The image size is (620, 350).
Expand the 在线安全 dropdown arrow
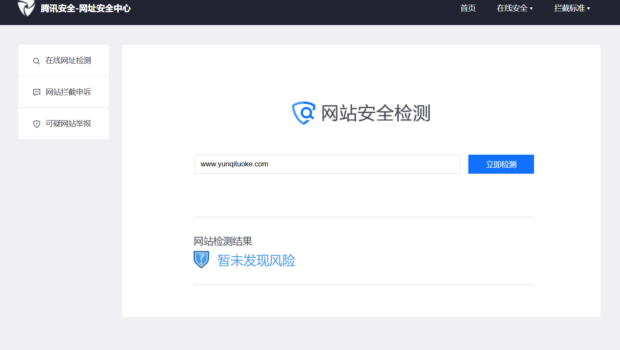click(x=531, y=9)
